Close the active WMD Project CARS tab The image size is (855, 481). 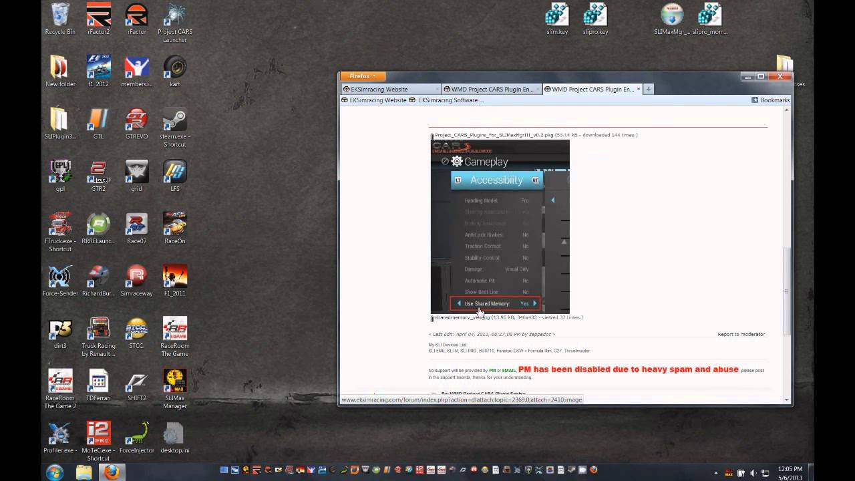coord(639,89)
